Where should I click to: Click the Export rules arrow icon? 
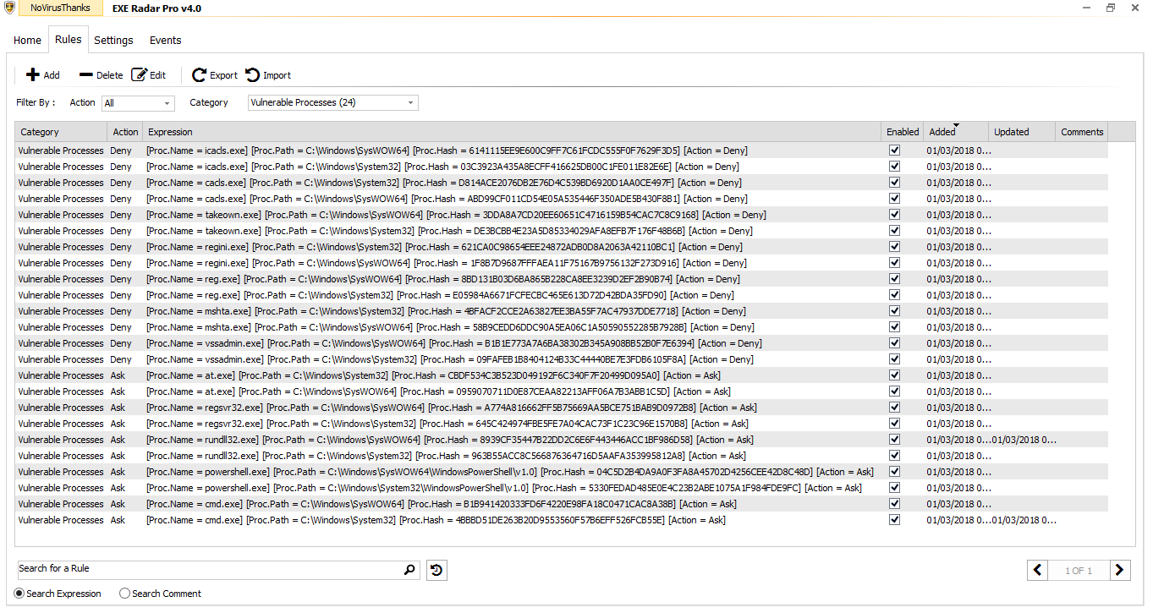(200, 75)
